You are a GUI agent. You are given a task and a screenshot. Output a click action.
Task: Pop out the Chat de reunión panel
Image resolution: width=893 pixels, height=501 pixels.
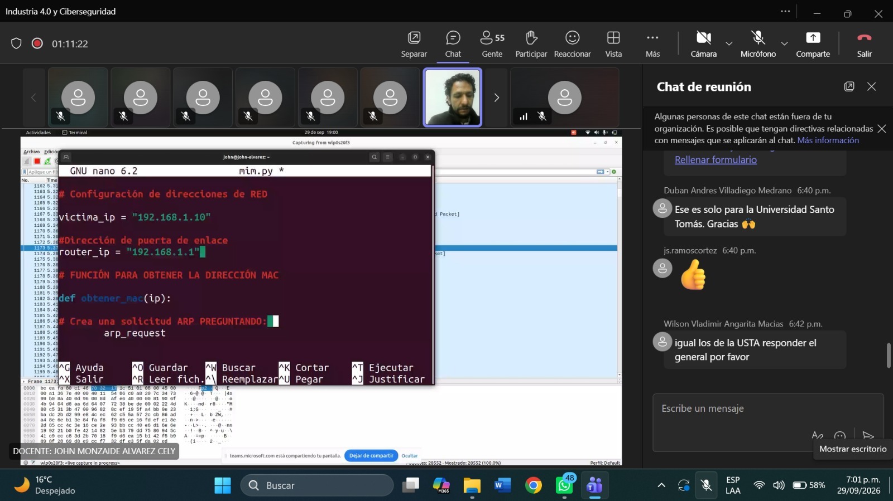(849, 86)
